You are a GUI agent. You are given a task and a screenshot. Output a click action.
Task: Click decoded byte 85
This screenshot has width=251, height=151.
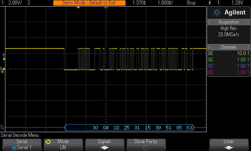tap(179, 128)
